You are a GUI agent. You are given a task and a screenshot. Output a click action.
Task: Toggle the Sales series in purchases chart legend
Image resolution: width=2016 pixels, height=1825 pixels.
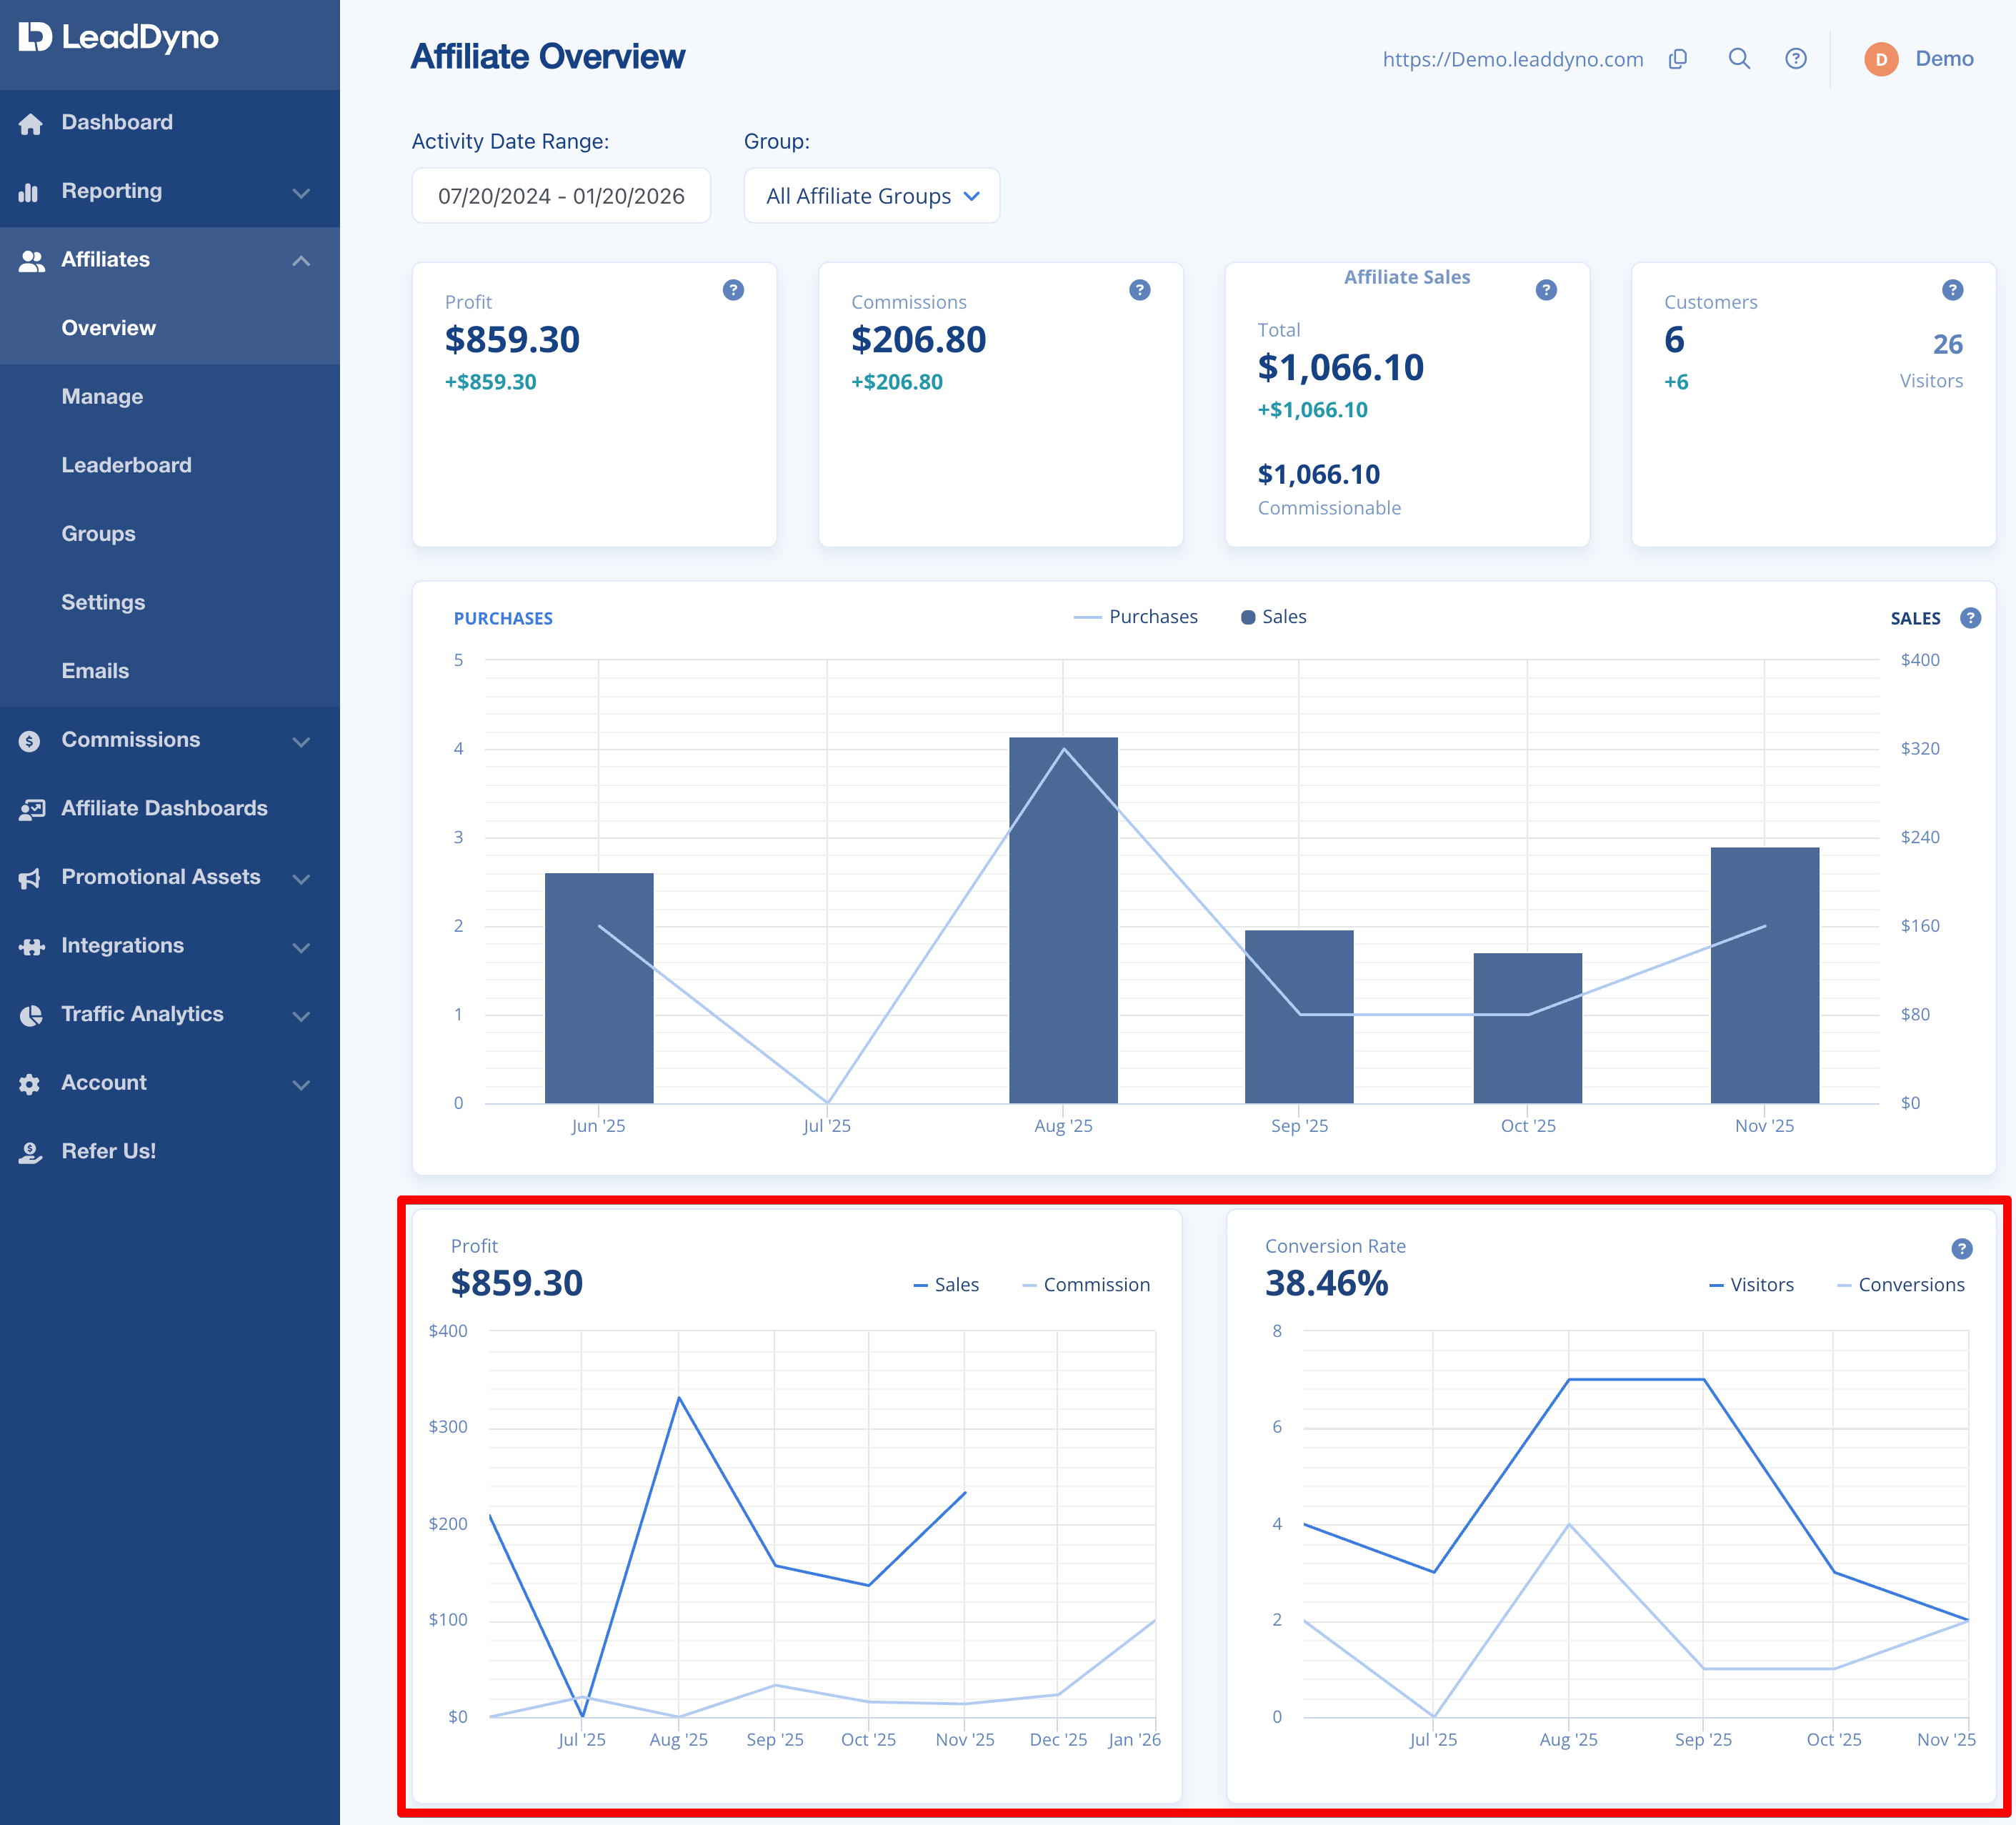[x=1273, y=617]
